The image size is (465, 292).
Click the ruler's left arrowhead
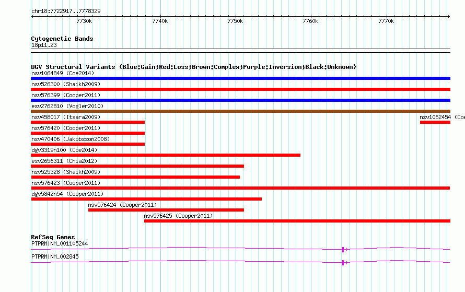(32, 17)
